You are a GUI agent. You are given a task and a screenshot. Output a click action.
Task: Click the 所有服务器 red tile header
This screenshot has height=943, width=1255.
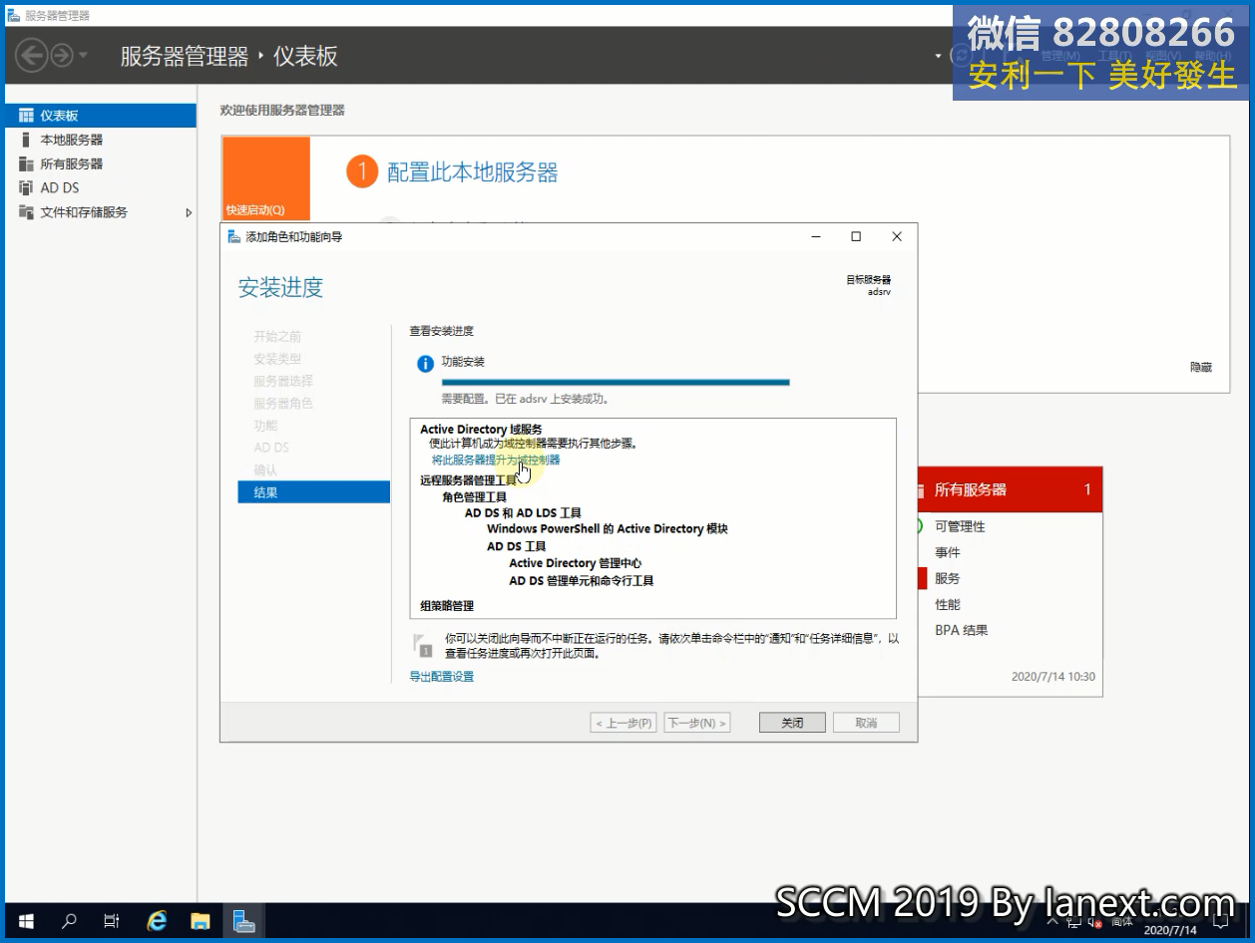coord(1011,489)
